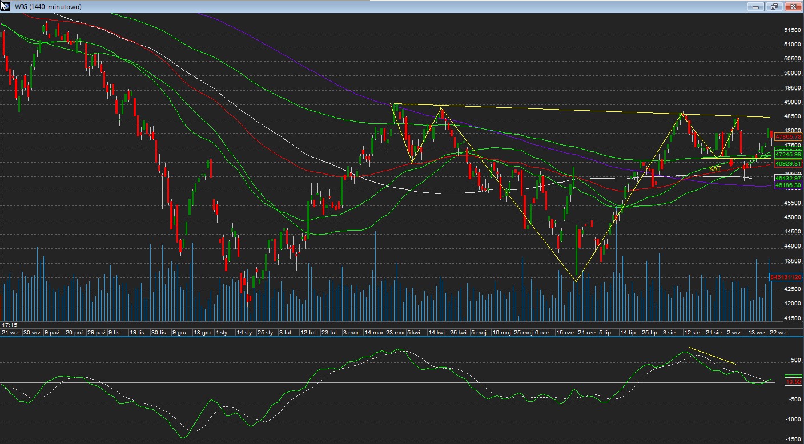Click the 22 wrz date on time axis
804x444 pixels.
(x=778, y=332)
